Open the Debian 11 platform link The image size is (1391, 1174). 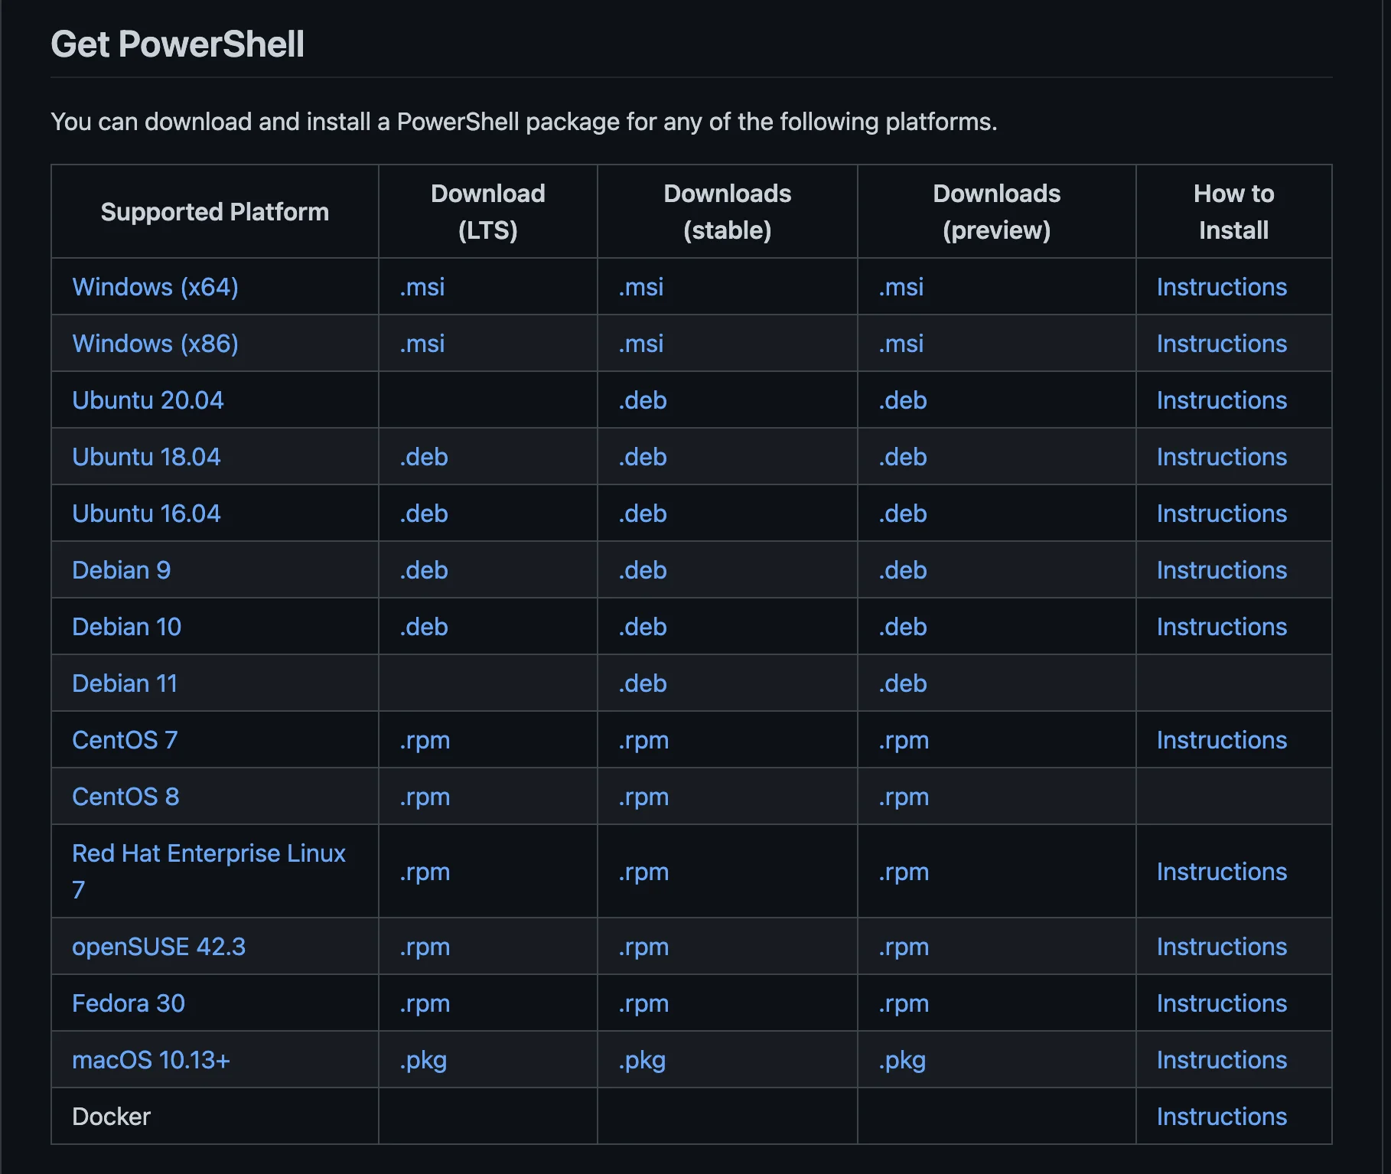(x=125, y=683)
